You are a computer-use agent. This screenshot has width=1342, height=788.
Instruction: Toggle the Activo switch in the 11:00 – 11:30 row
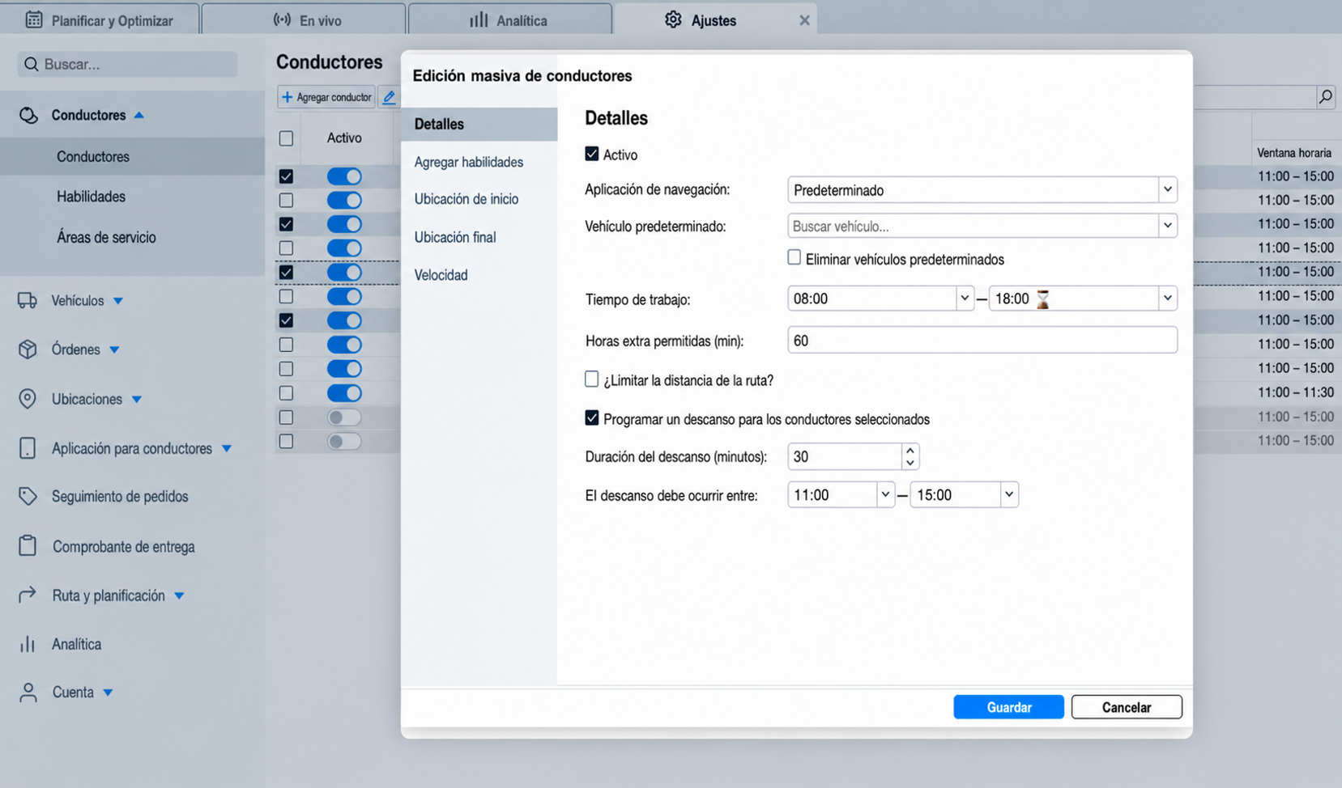tap(344, 393)
